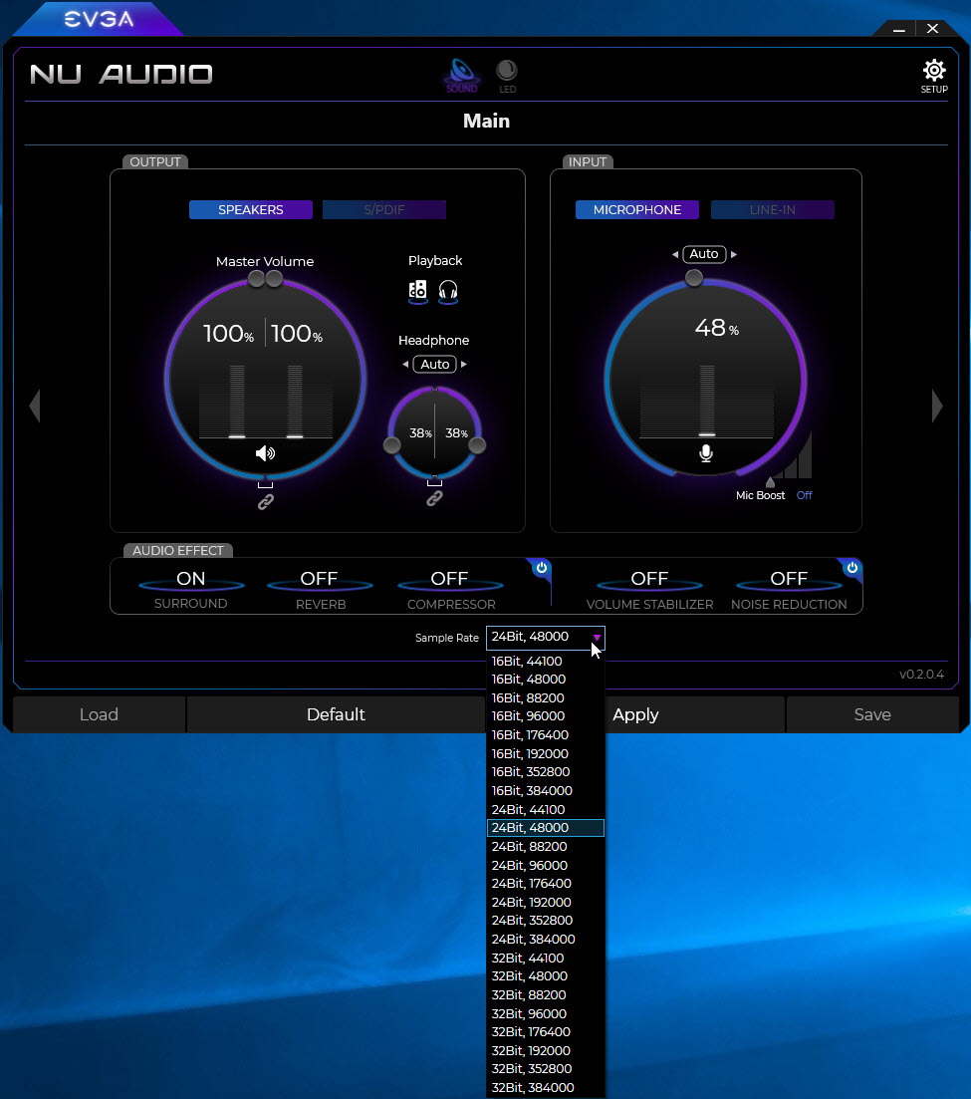Mute master volume via speaker icon
This screenshot has width=971, height=1099.
(266, 453)
